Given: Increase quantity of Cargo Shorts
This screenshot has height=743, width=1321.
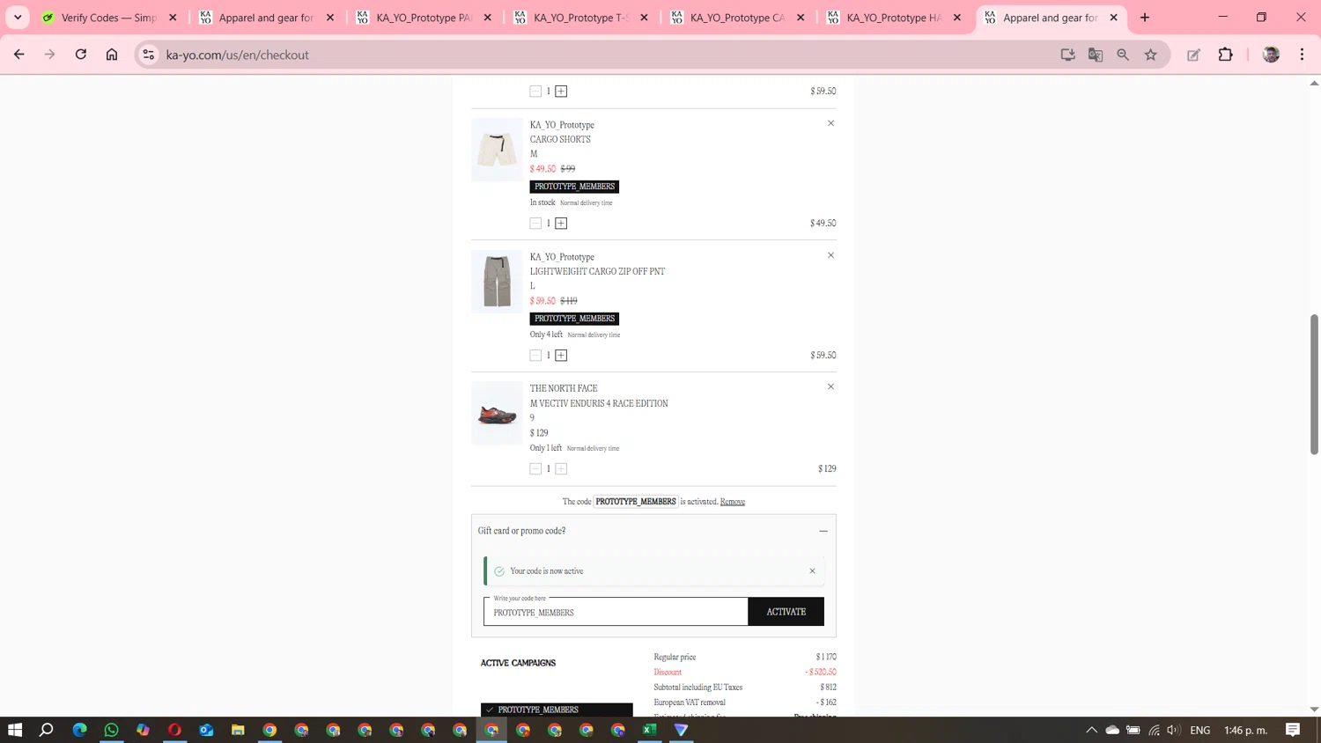Looking at the screenshot, I should pos(561,224).
